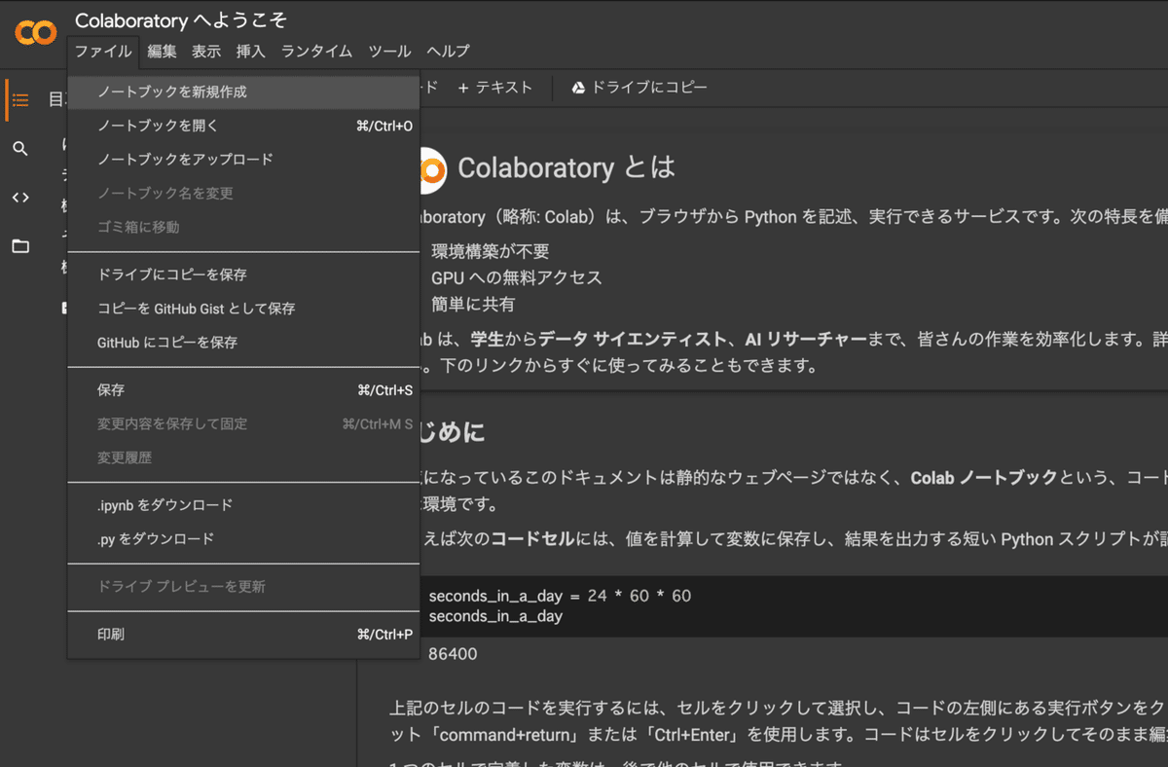
Task: Select ノートブックをアップロード
Action: (x=243, y=160)
